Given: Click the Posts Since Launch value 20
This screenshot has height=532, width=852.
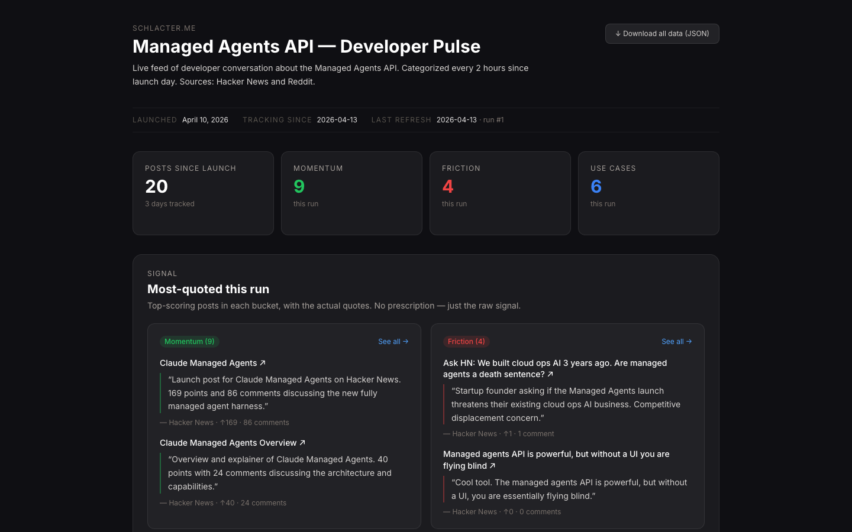Looking at the screenshot, I should (x=157, y=186).
